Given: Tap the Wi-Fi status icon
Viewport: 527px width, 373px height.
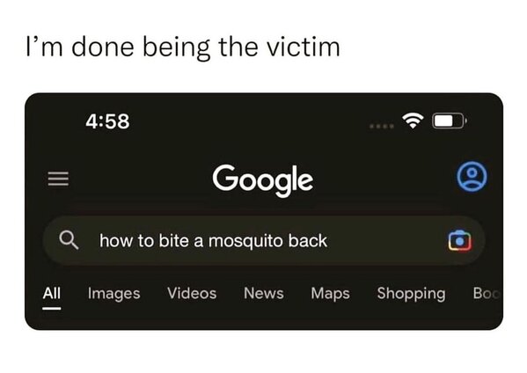Looking at the screenshot, I should pyautogui.click(x=413, y=121).
